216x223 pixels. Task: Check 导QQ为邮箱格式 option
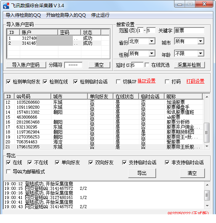pos(8,172)
